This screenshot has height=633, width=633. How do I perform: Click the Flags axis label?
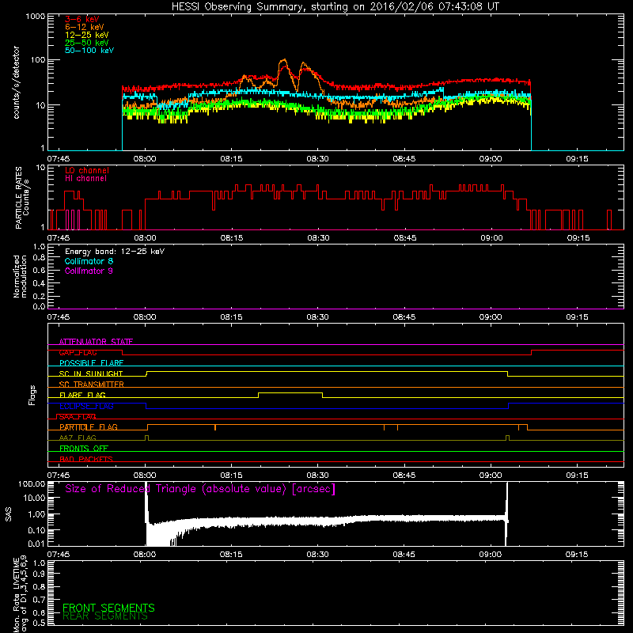tap(32, 395)
